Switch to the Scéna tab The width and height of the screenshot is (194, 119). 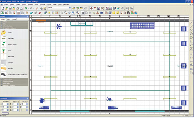coord(8,19)
